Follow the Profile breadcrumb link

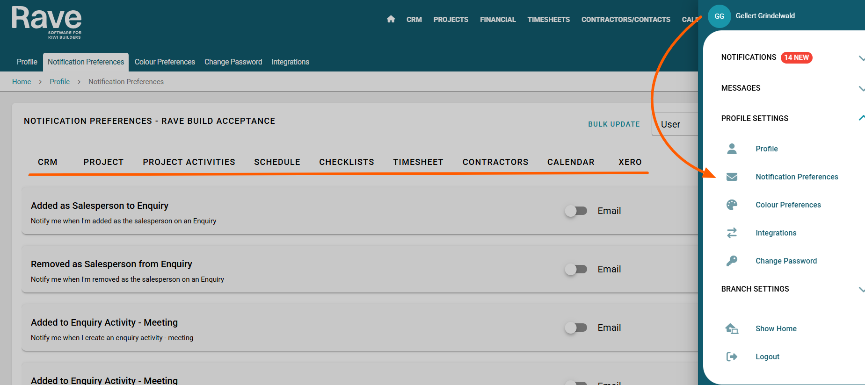click(60, 82)
